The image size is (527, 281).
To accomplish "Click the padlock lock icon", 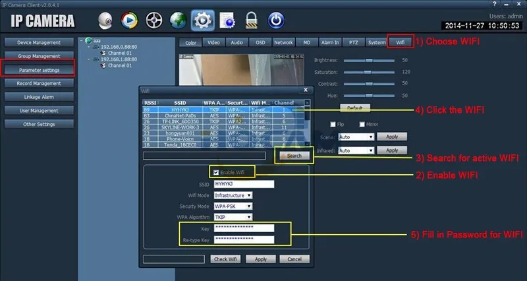I will coord(252,20).
